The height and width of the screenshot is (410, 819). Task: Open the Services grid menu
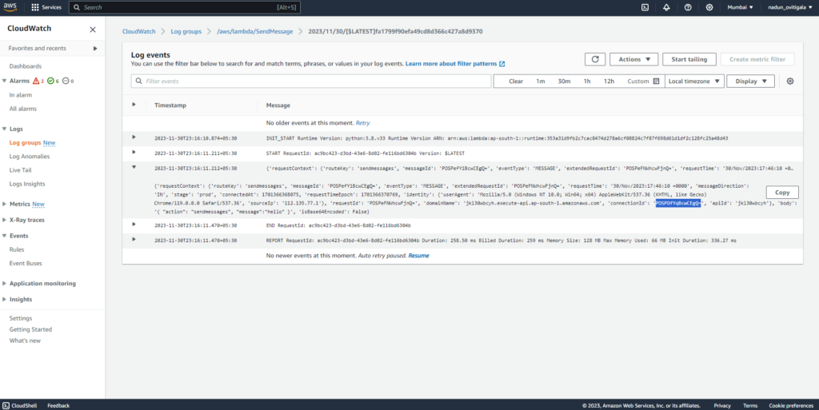pyautogui.click(x=46, y=7)
